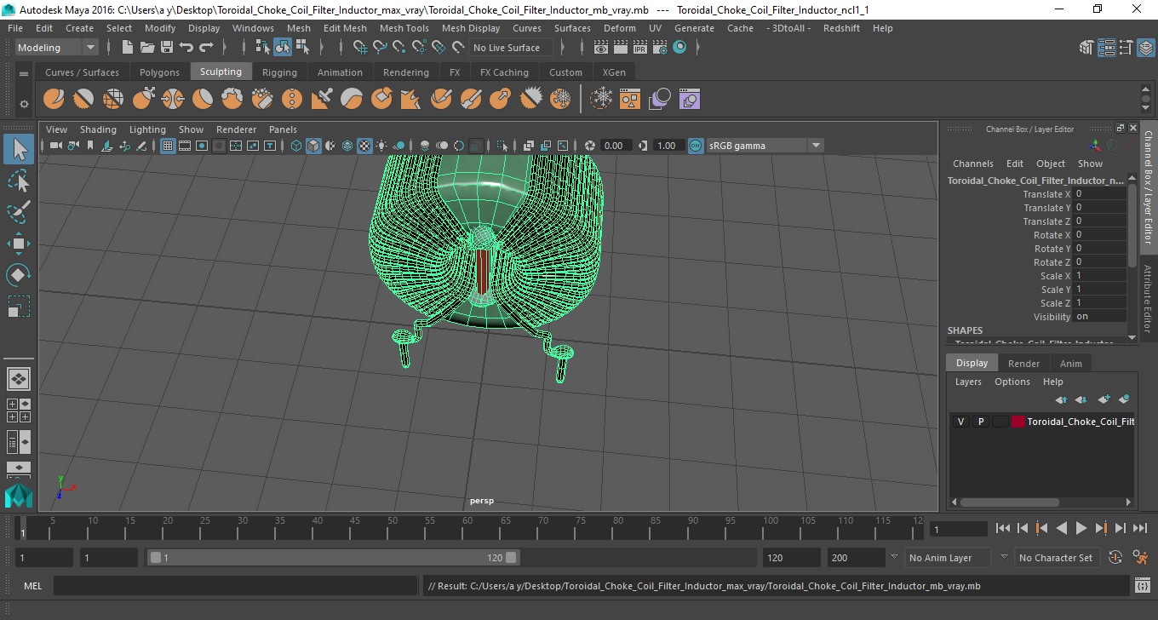Open Render Settings clapperboard icon
The height and width of the screenshot is (620, 1158).
tap(660, 48)
